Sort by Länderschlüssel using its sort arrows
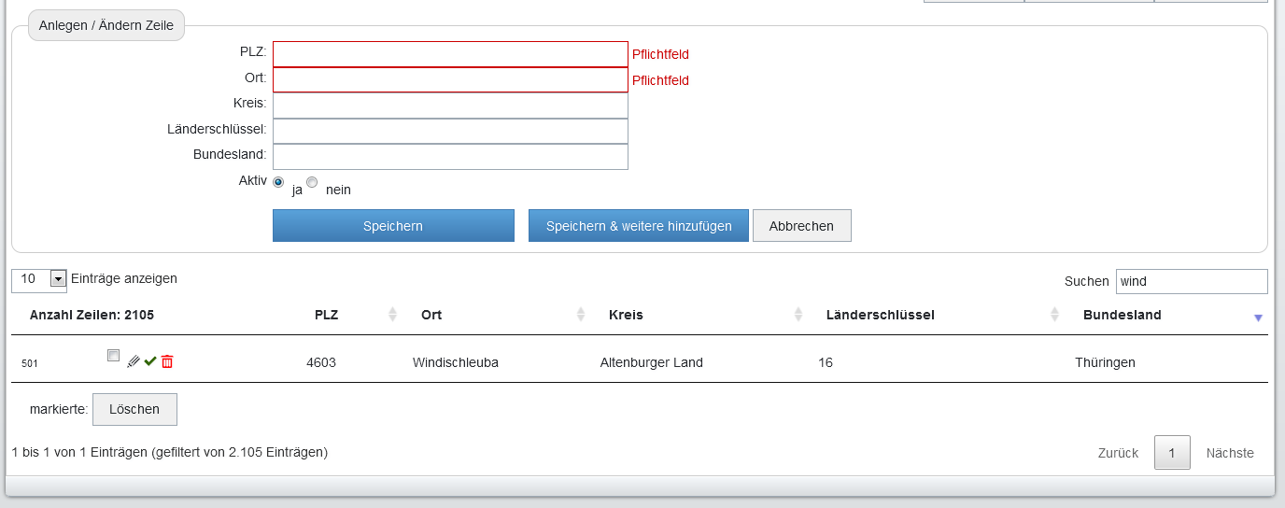 [1054, 315]
